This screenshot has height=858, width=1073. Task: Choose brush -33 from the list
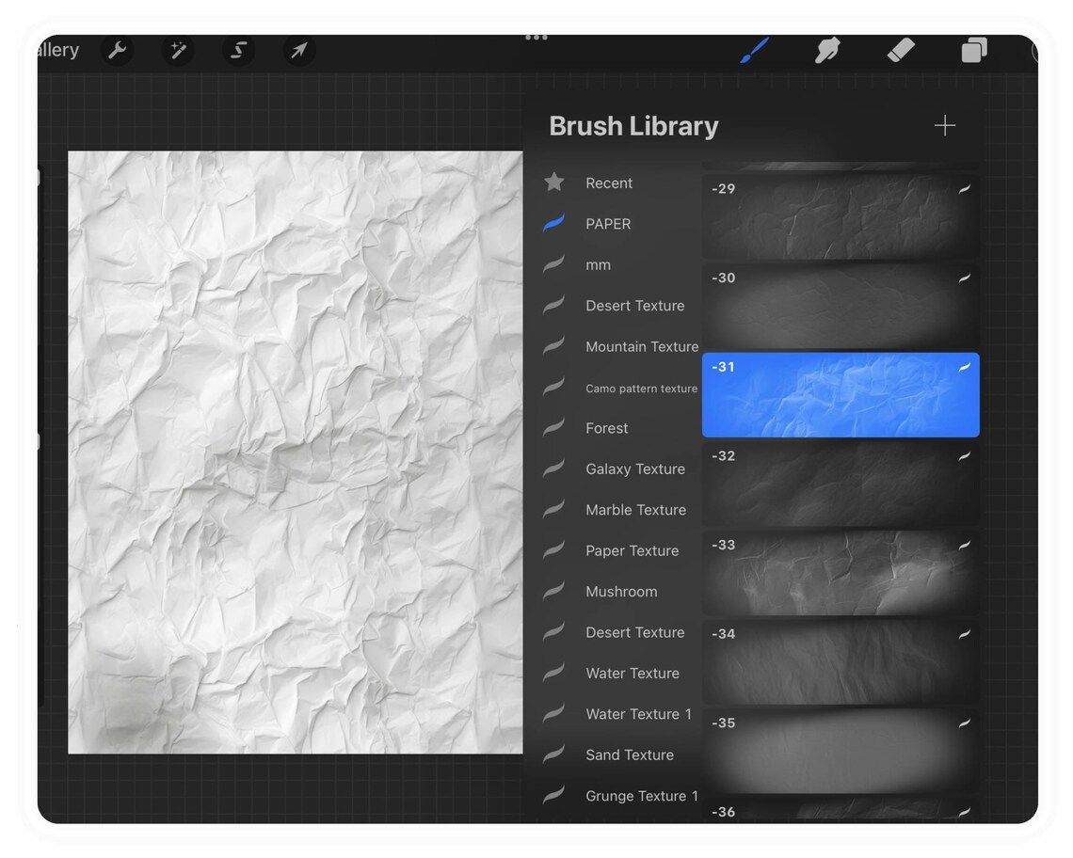(841, 572)
